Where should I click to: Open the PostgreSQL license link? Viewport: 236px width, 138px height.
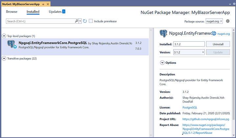click(190, 108)
